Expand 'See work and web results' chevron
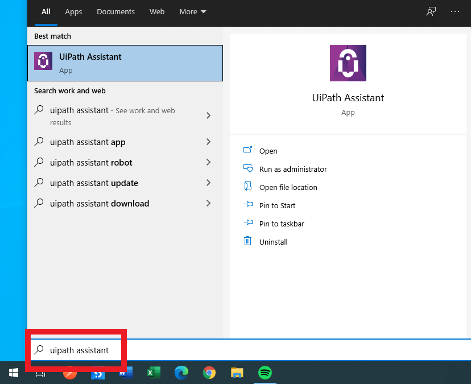Screen dimensions: 471x384 click(208, 115)
